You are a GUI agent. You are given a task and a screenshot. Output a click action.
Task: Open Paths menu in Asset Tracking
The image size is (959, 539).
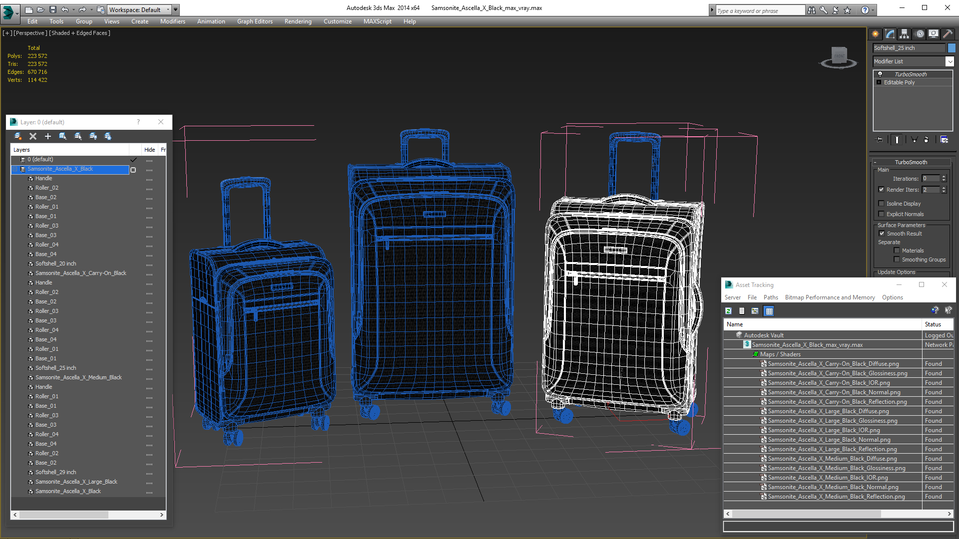(x=771, y=297)
